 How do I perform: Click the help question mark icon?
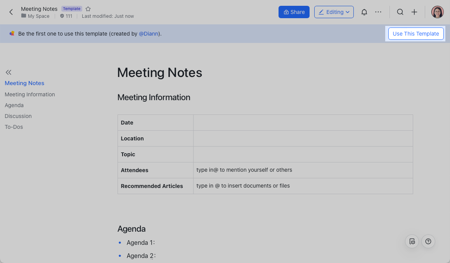(x=428, y=241)
